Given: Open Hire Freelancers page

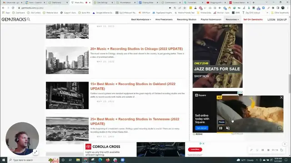Looking at the screenshot, I should point(164,19).
